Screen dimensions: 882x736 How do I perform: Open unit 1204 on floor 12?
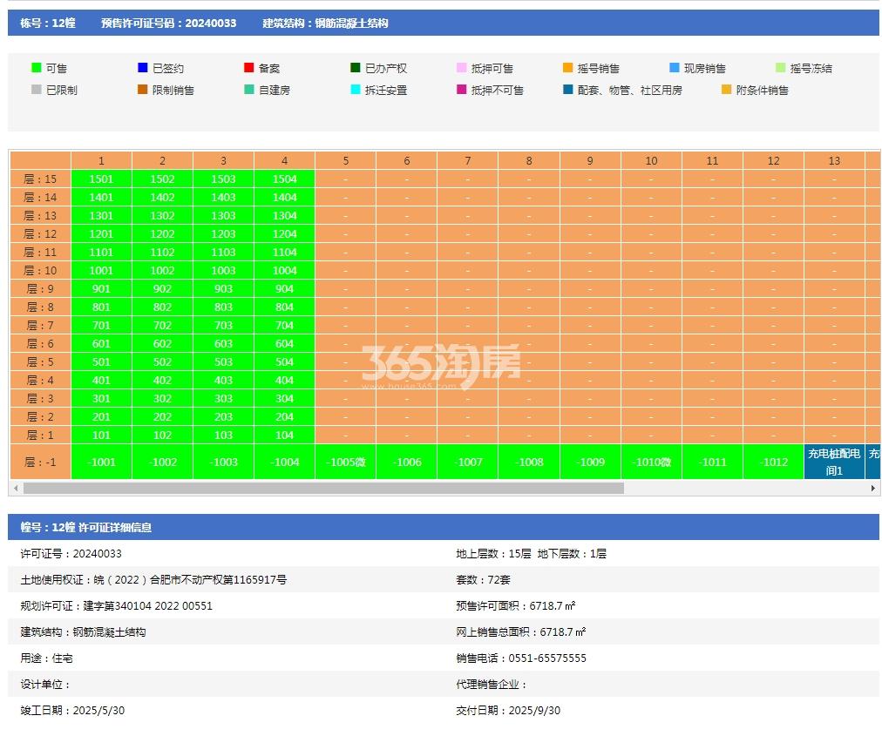tap(285, 234)
